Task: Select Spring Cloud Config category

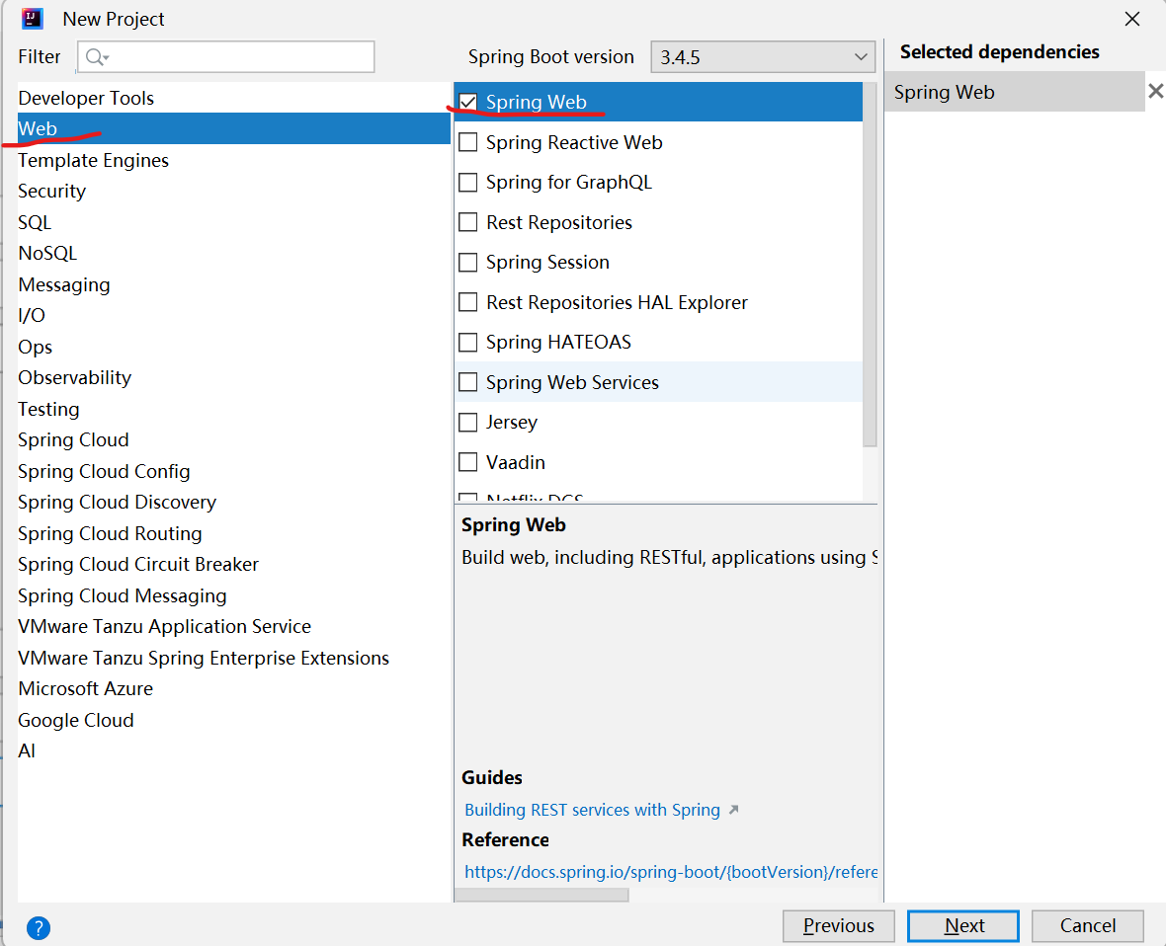Action: point(233,471)
